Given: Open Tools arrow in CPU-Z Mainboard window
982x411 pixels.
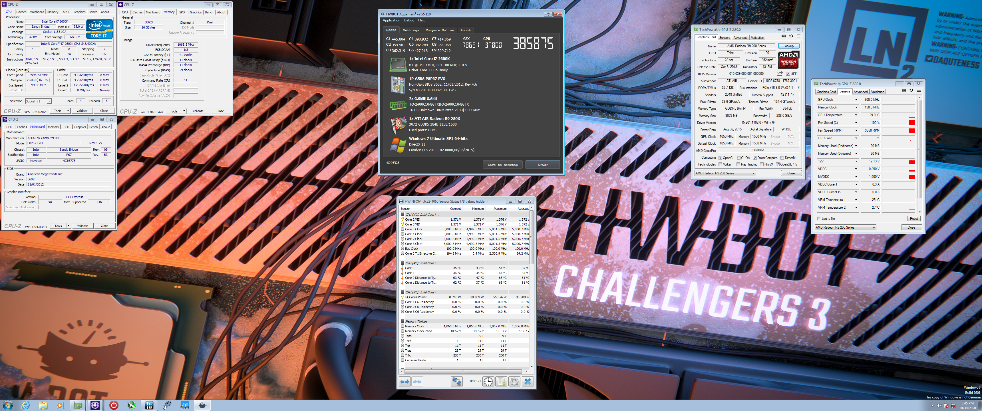Looking at the screenshot, I should tap(69, 226).
